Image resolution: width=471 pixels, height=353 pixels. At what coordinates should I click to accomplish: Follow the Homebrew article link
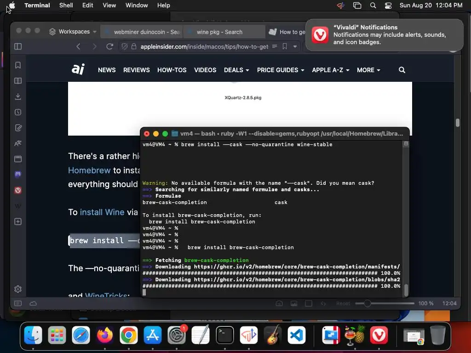coord(89,170)
